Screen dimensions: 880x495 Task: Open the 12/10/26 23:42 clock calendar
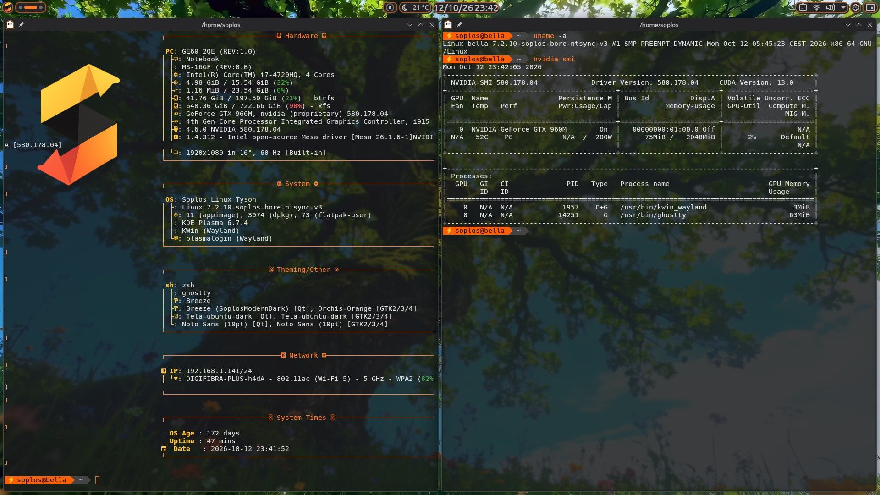click(x=466, y=8)
